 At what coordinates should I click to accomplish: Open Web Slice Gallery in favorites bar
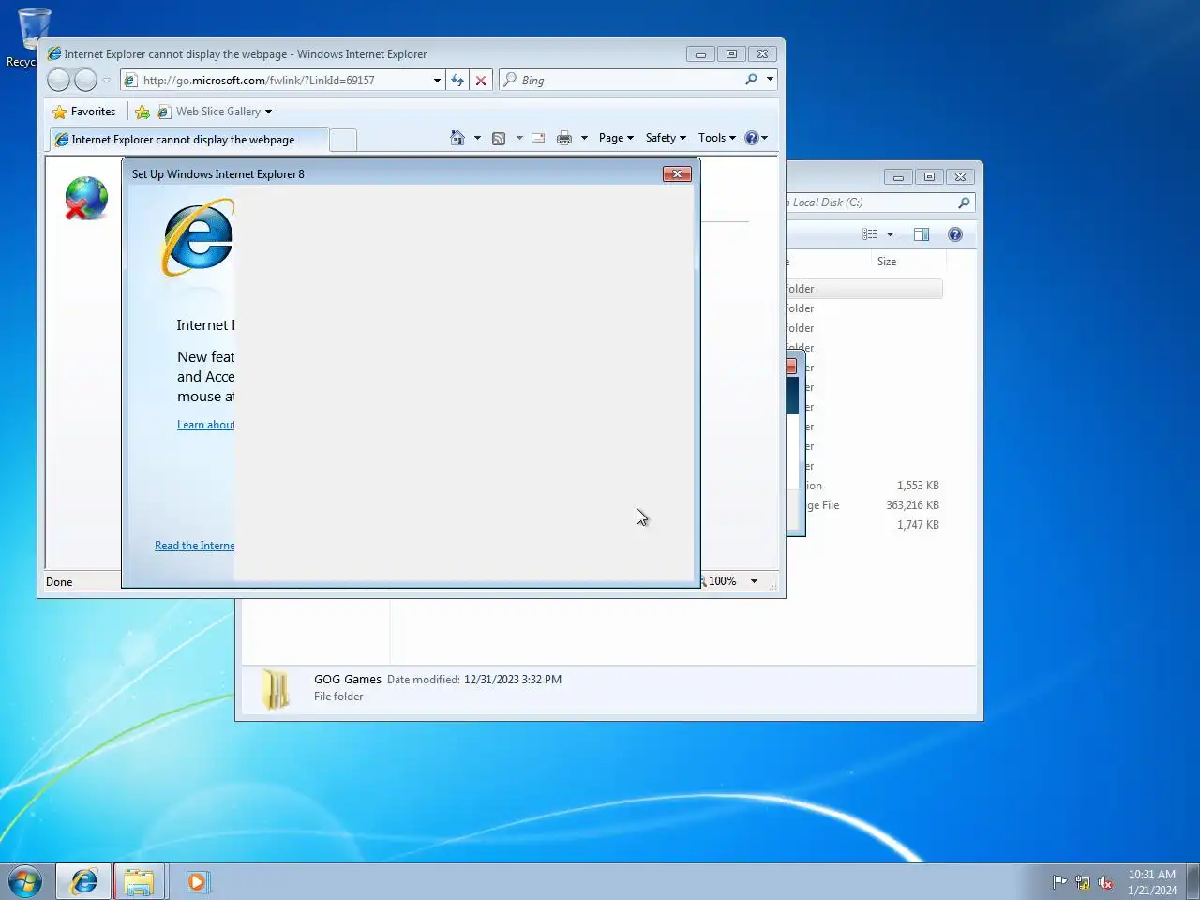coord(215,112)
